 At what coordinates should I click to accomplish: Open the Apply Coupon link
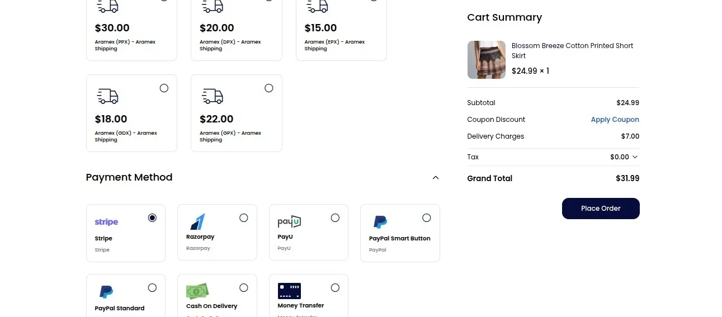615,120
